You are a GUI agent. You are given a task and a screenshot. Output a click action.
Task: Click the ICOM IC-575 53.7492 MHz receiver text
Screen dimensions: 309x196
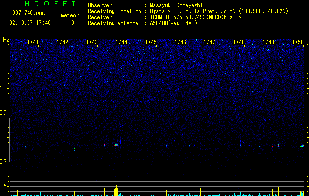[197, 17]
